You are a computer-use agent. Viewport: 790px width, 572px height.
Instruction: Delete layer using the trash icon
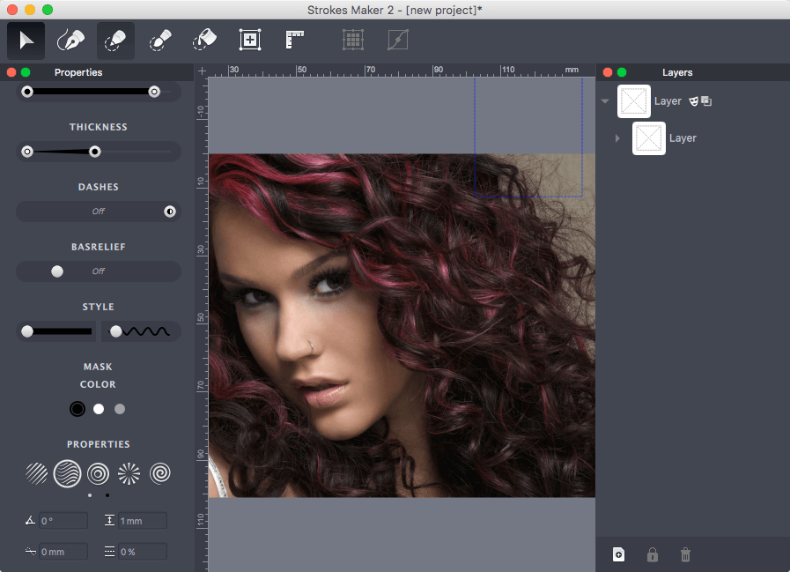click(685, 554)
